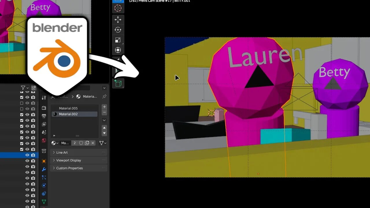Open the Browse Material dropdown
370x208 pixels.
pyautogui.click(x=55, y=143)
